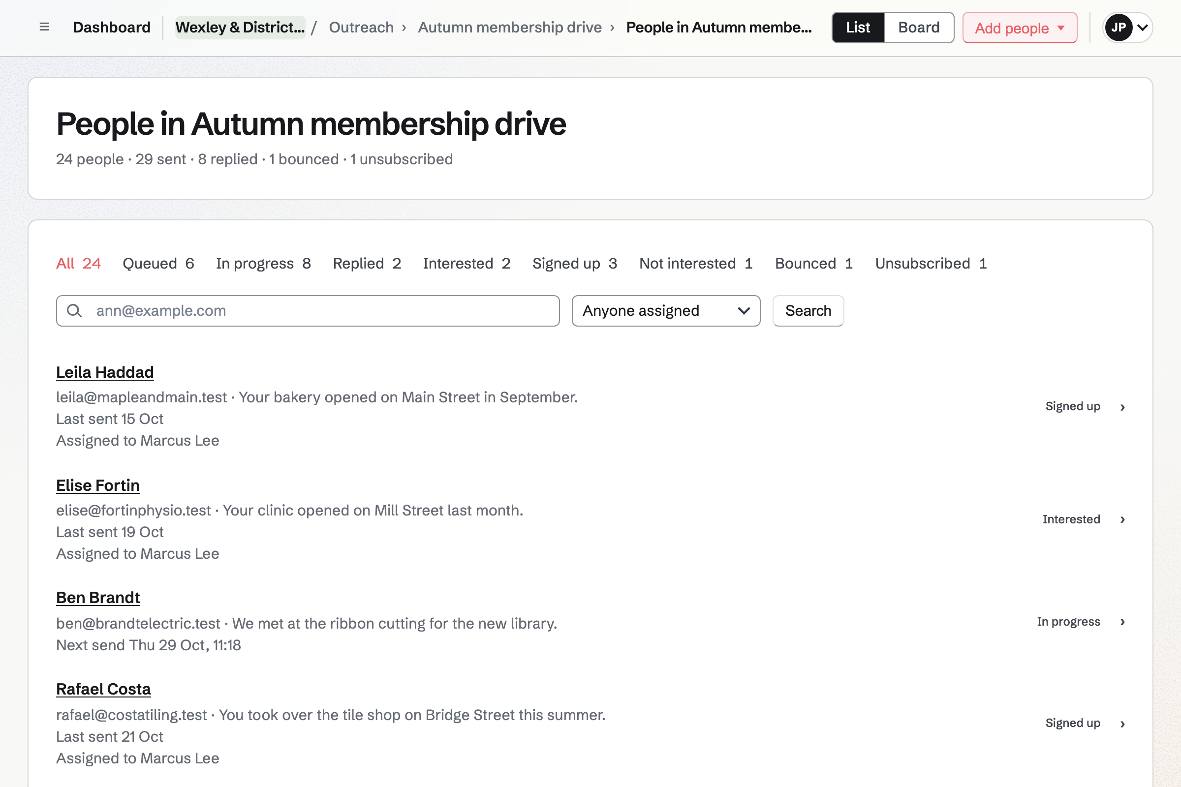Select the Queued 6 tab

pos(158,264)
